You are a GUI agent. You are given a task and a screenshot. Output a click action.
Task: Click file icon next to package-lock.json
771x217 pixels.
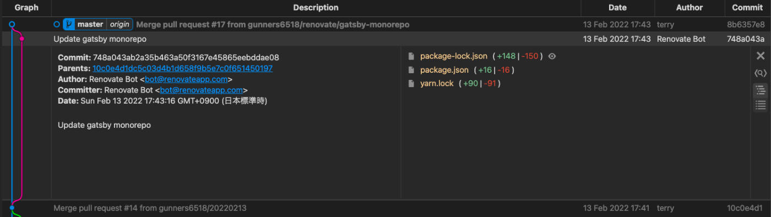click(411, 56)
